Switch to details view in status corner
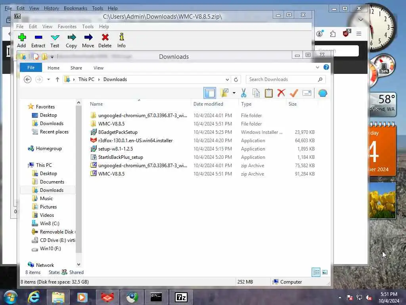Image resolution: width=406 pixels, height=305 pixels. pos(316,272)
